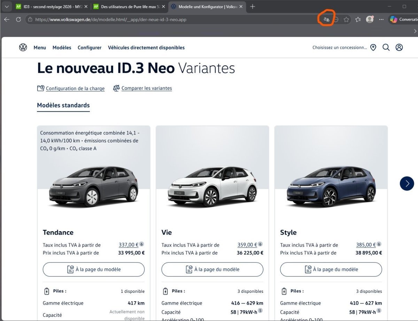Click the star icon to bookmark page

(346, 19)
